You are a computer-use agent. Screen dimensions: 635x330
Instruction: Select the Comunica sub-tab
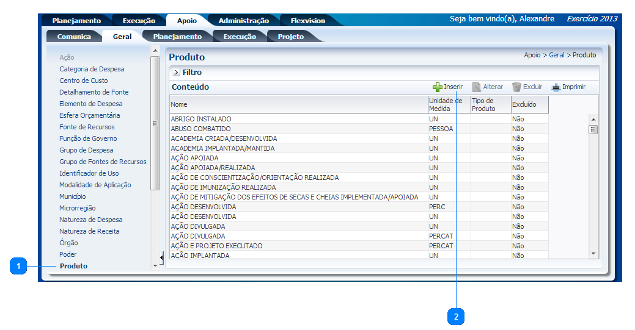tap(74, 37)
